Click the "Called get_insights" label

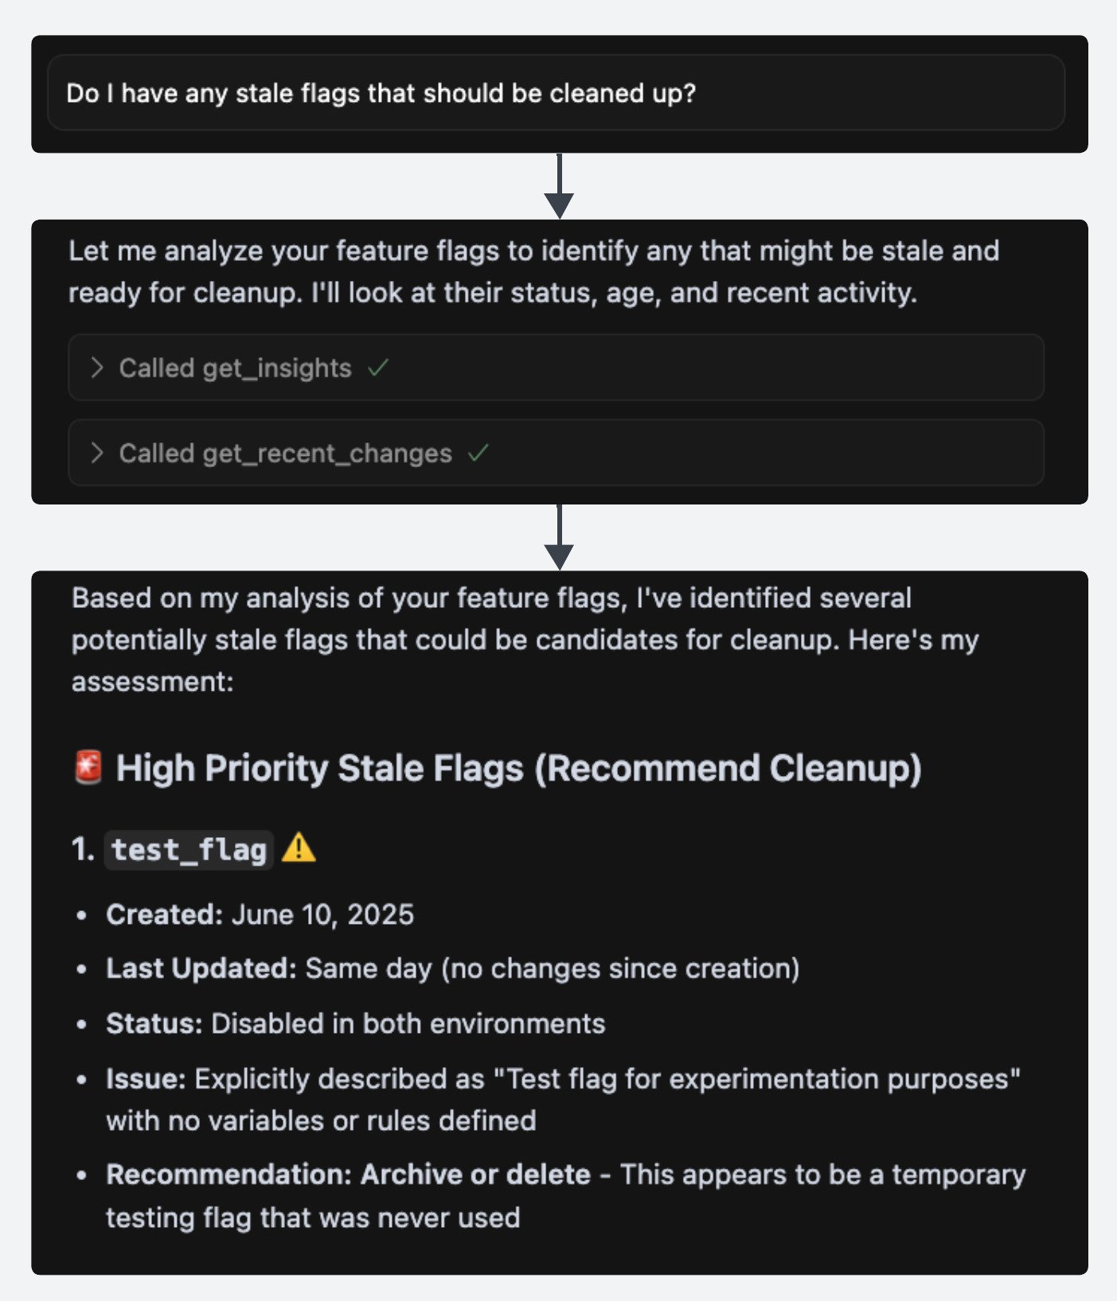[x=235, y=368]
